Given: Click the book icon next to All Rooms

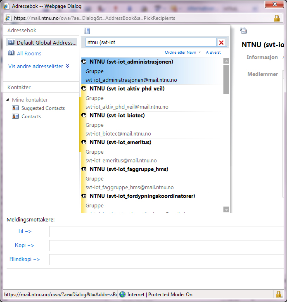Looking at the screenshot, I should (x=12, y=53).
